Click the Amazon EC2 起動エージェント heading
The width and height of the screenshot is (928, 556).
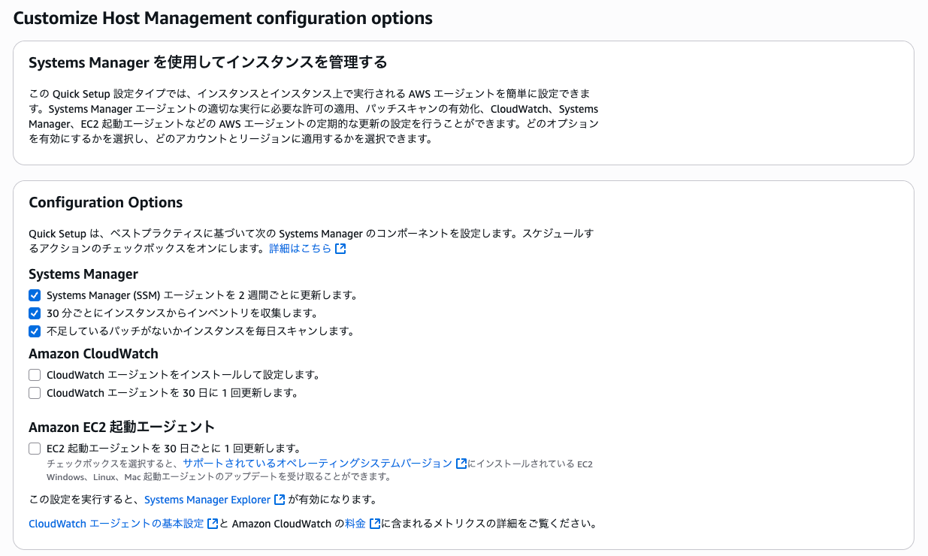(122, 428)
